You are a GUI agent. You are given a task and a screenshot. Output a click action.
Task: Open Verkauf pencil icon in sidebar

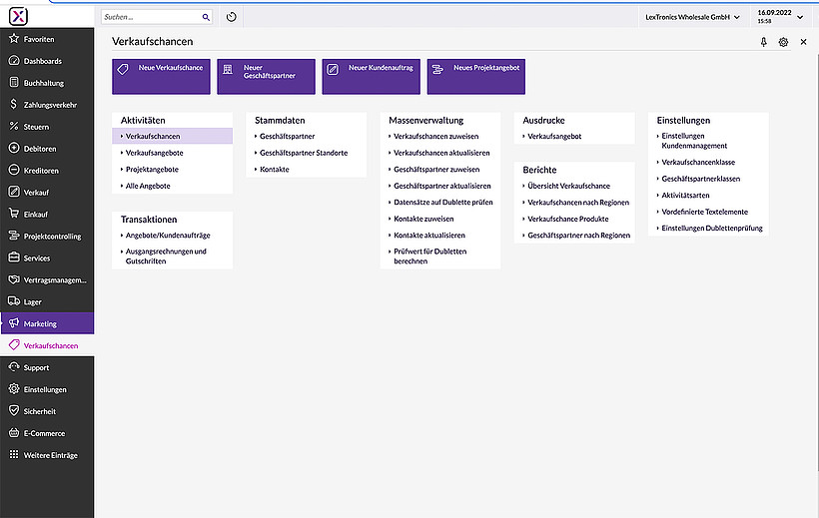[x=14, y=193]
